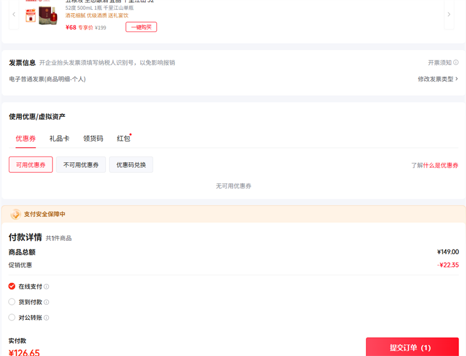This screenshot has height=356, width=466.
Task: Click info icon beside 货到付款
Action: 47,302
